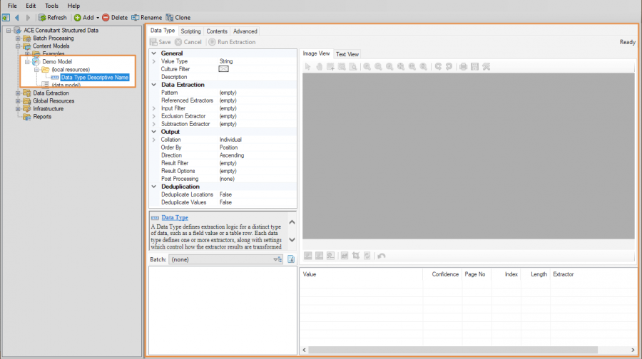Click the Refresh toolbar button
Image resolution: width=642 pixels, height=359 pixels.
[x=52, y=17]
